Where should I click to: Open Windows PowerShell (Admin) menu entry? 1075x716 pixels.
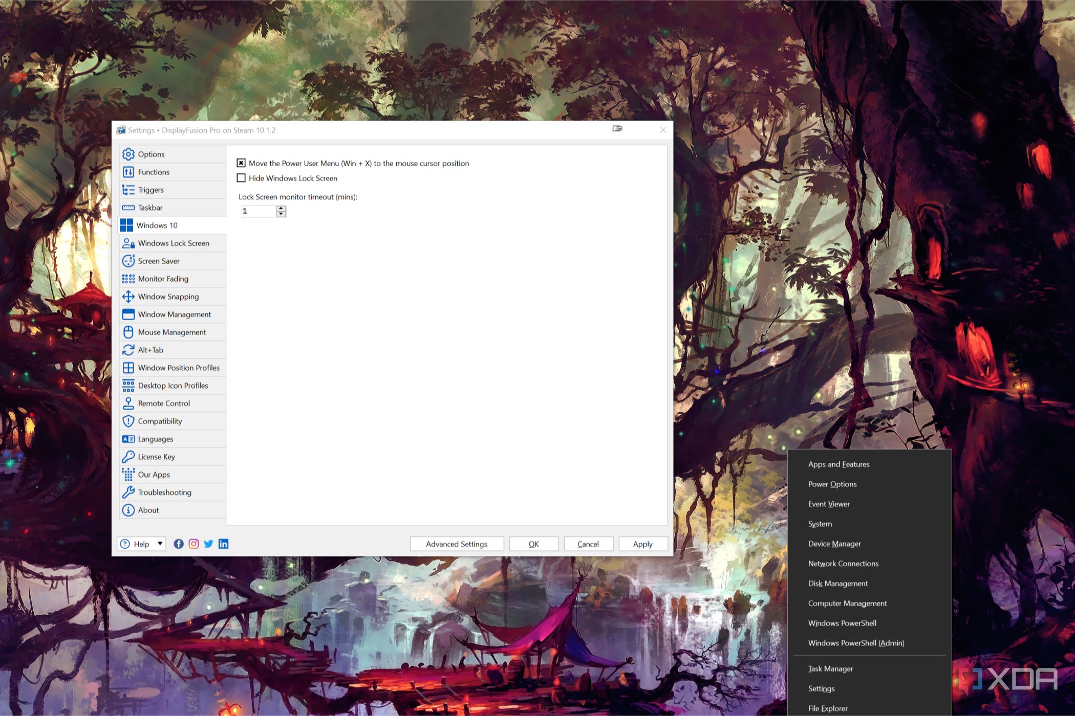(856, 643)
